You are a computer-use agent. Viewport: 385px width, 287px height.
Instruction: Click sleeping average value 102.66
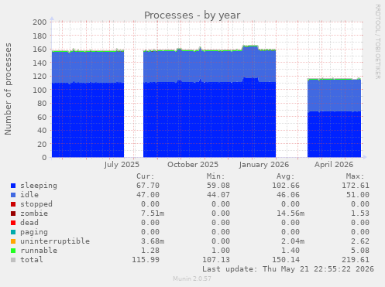click(x=286, y=186)
